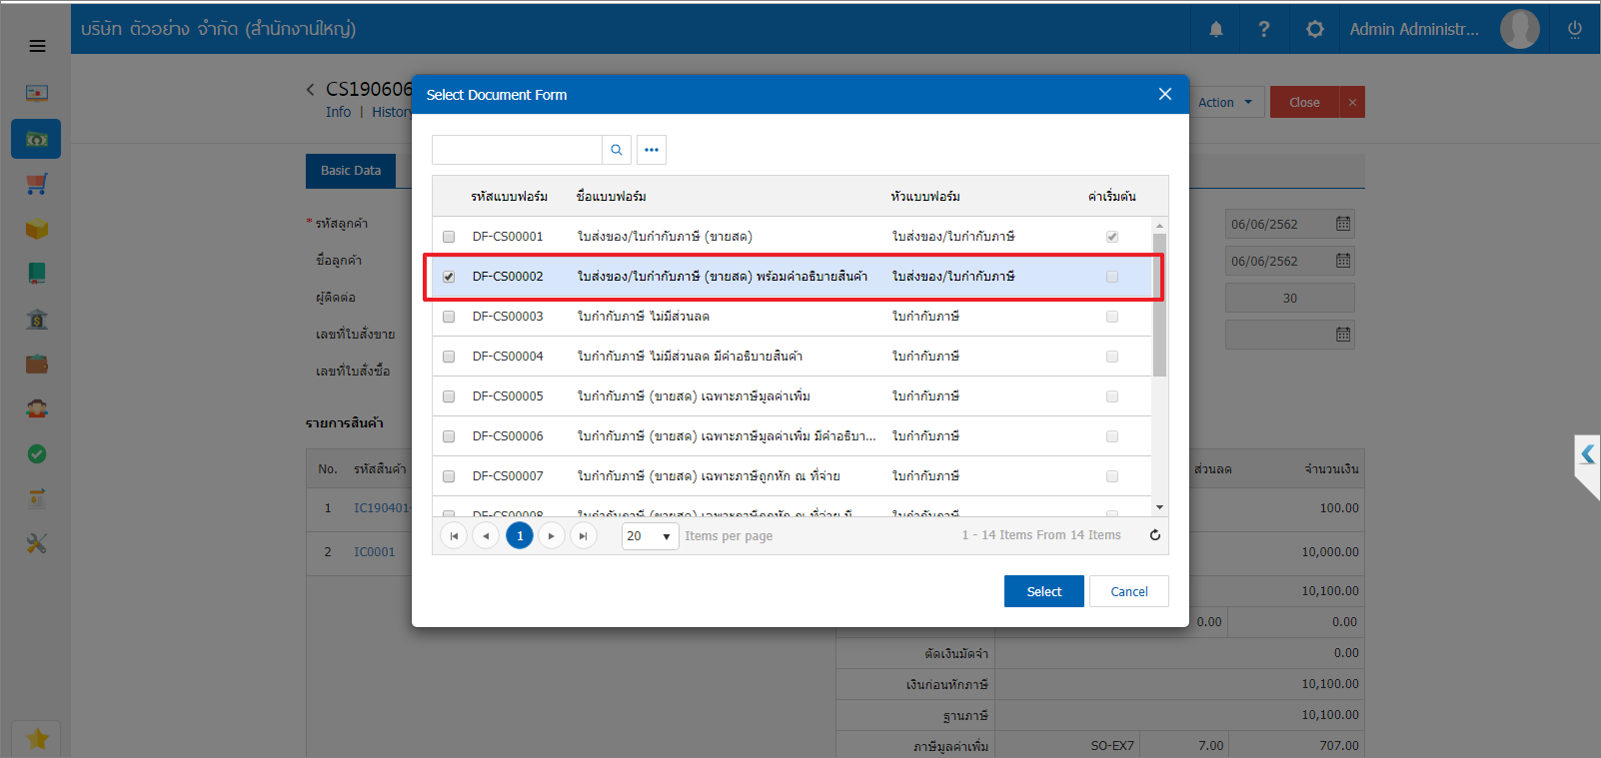Click the credit days field showing 30

[1290, 298]
